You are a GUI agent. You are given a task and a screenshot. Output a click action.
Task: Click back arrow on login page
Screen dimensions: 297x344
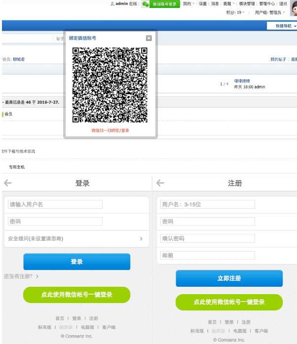8,183
